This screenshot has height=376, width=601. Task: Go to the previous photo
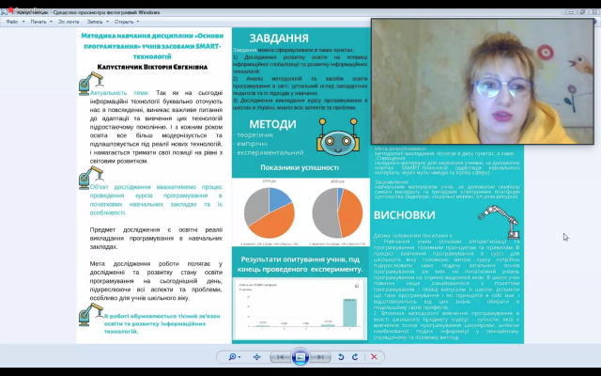[280, 357]
